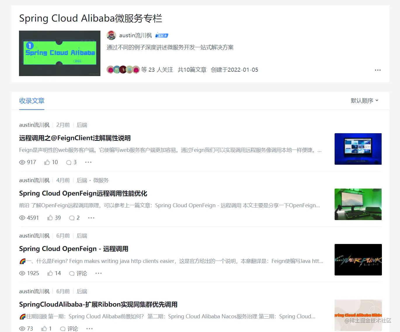Screen dimensions: 400x332
Task: Like the Ribbon同集群优先调用 article with 1 like
Action: point(46,329)
